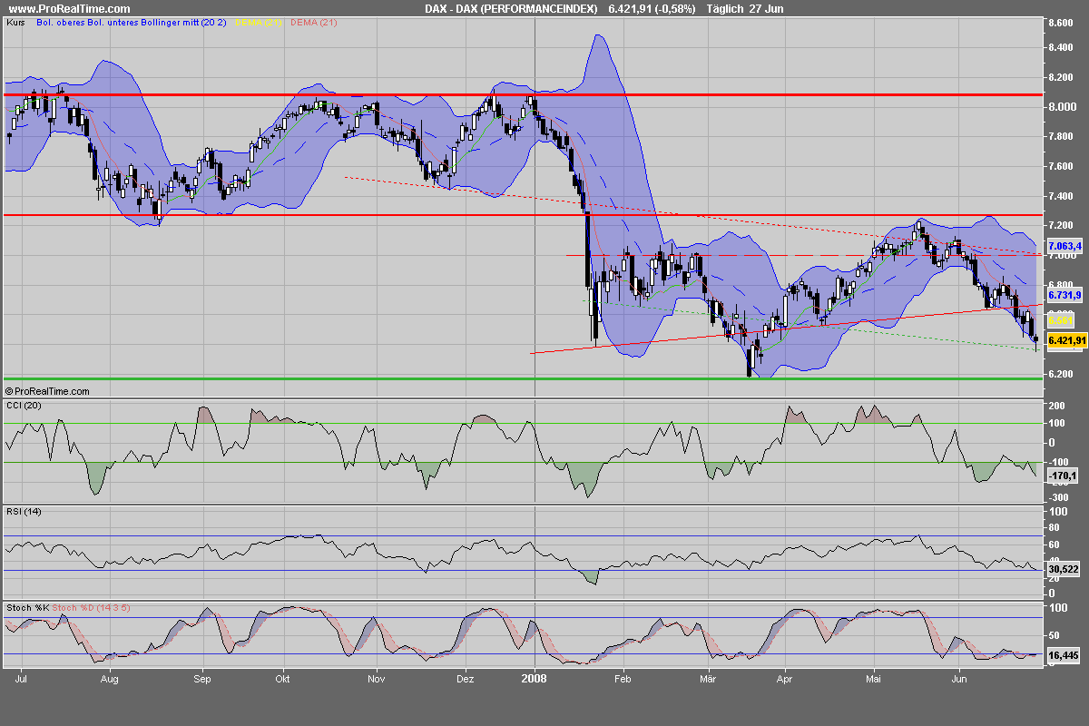
Task: Click the 27 Jun date in header
Action: 767,8
